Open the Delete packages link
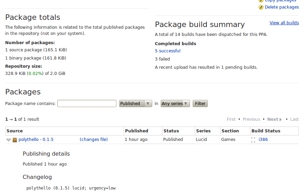The height and width of the screenshot is (196, 304). point(282,7)
